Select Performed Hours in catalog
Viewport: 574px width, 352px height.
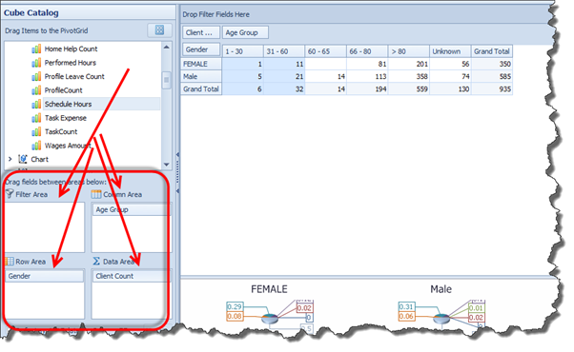click(71, 63)
